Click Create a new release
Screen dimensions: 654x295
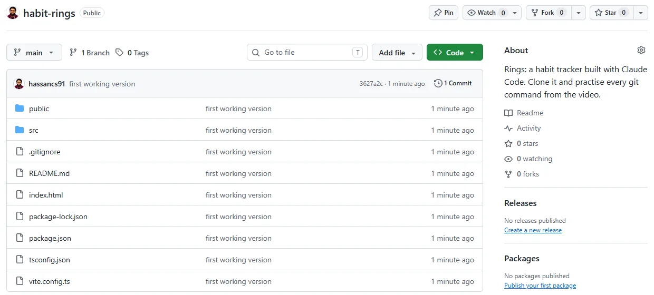(x=533, y=230)
